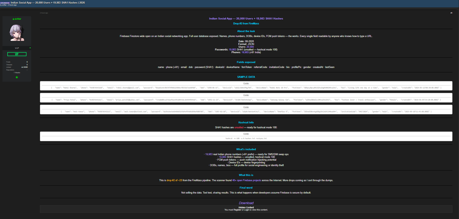The width and height of the screenshot is (459, 219).
Task: Click the Posts count row in the user panel
Action: [x=17, y=62]
